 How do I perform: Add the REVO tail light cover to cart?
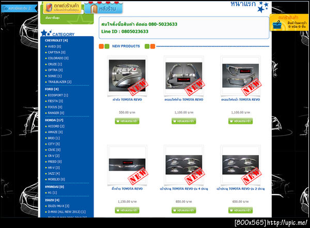coord(184,121)
